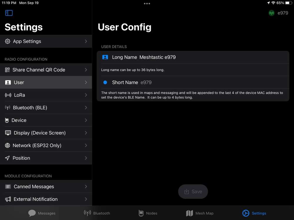
Task: Expand Network (ESP32 Only) chevron
Action: 86,145
